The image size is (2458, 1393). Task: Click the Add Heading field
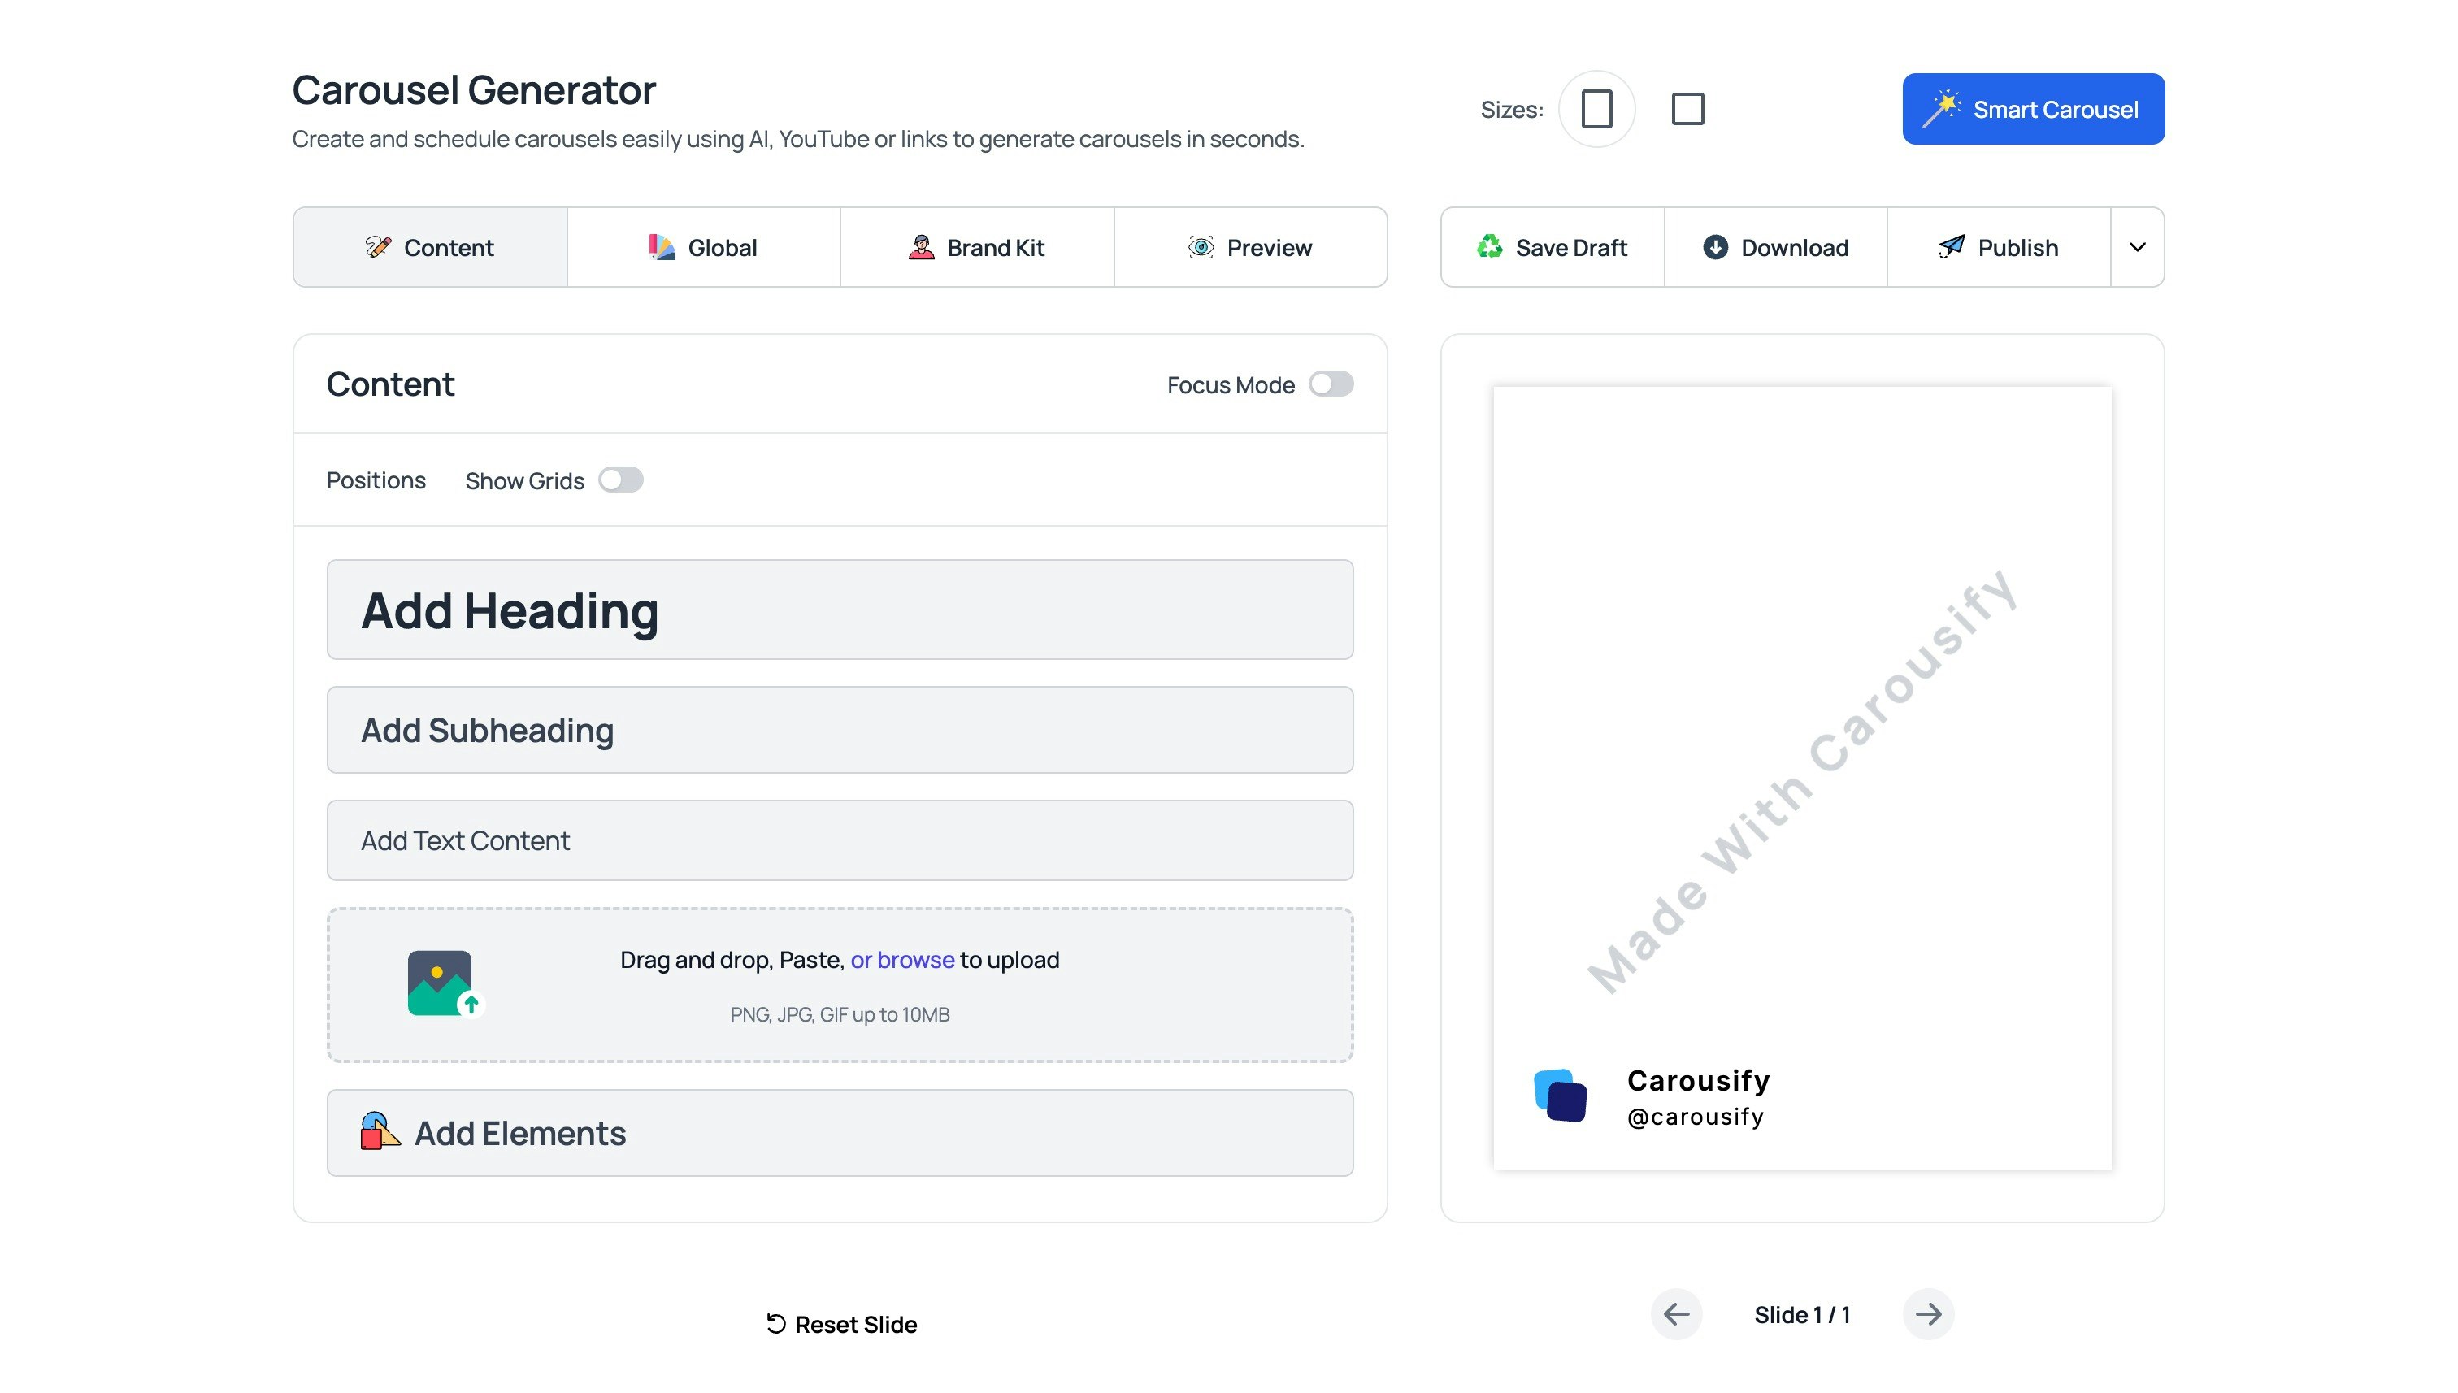840,610
